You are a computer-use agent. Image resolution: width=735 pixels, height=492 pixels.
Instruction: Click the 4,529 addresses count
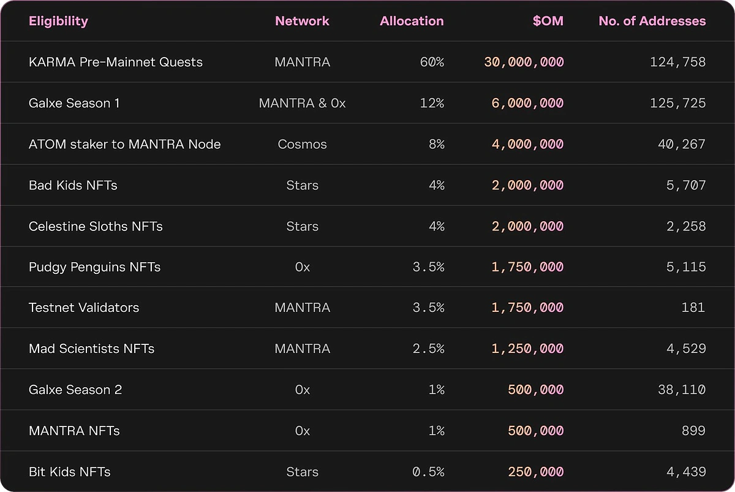(x=686, y=349)
